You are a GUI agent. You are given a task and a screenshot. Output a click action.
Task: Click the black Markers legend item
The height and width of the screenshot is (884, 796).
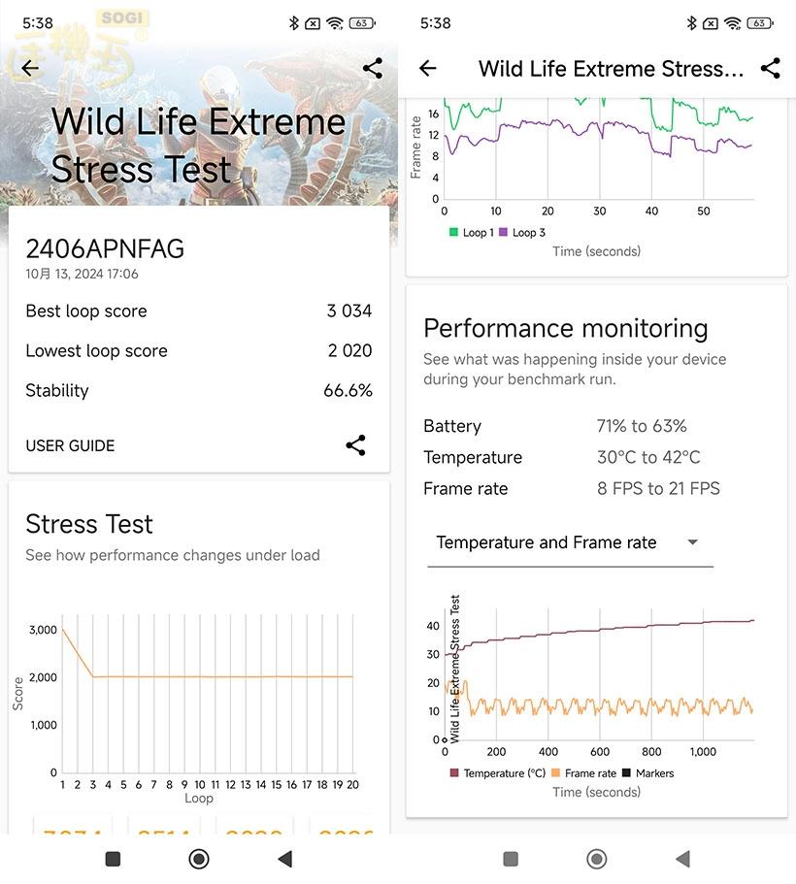tap(647, 773)
